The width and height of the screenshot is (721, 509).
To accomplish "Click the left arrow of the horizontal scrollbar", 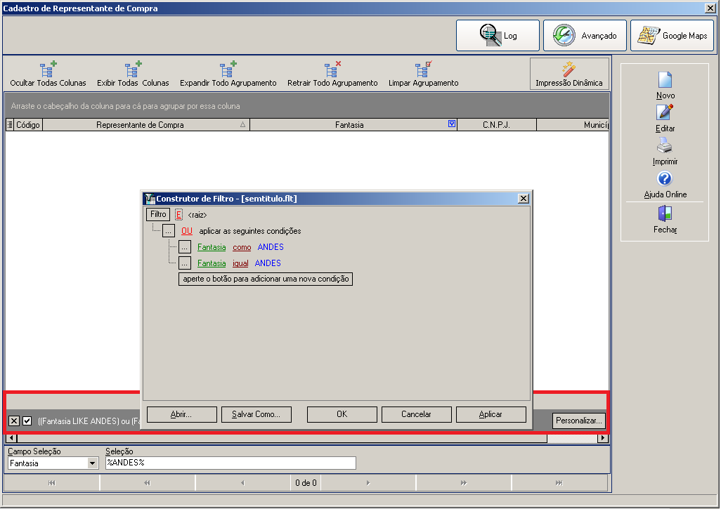I will click(x=11, y=438).
